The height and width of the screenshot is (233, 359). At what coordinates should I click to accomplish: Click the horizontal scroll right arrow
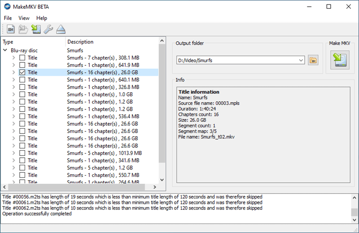pyautogui.click(x=155, y=187)
